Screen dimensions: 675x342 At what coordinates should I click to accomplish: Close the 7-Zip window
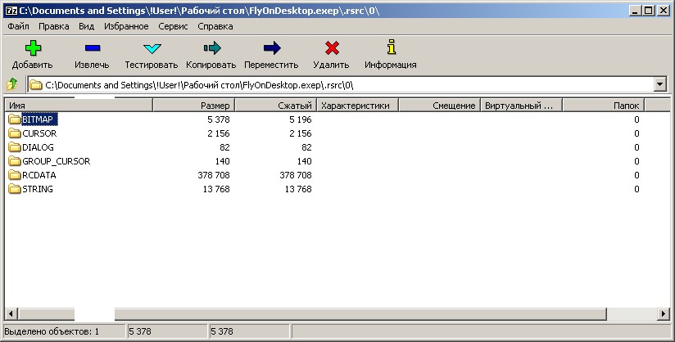[663, 11]
